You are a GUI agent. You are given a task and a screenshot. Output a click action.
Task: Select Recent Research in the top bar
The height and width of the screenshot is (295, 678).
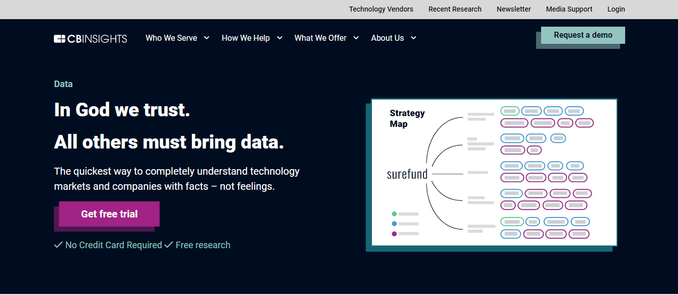[455, 9]
